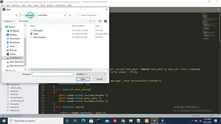Open Project menu in Sublime Text
This screenshot has width=221, height=124.
(50, 6)
